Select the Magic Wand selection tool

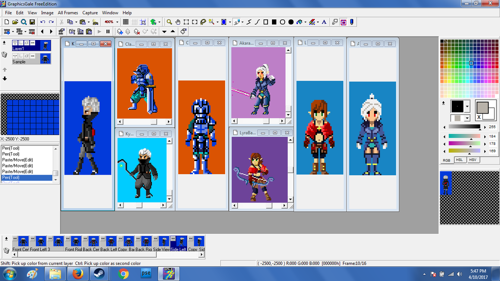(x=212, y=22)
